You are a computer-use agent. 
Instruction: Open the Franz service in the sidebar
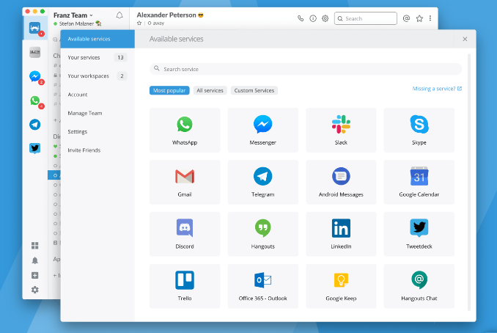pos(35,28)
